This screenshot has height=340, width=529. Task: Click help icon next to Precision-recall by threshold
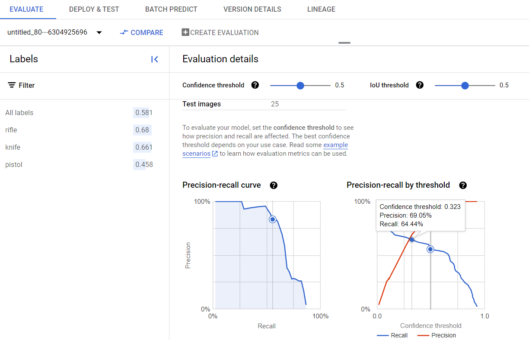point(463,185)
